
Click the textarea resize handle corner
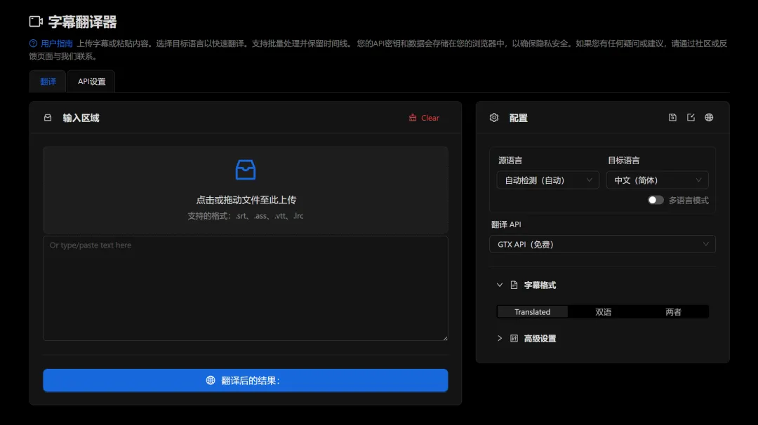(x=445, y=337)
